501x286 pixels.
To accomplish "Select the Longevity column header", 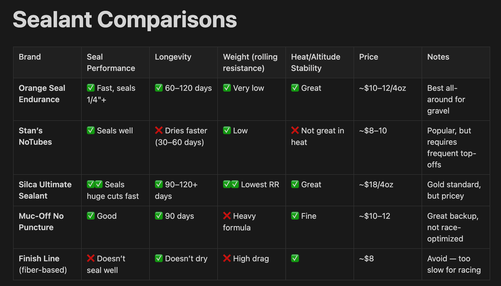I will coord(183,62).
